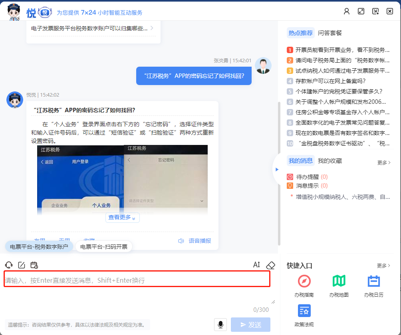Open the calendar appointment icon
The image size is (401, 335).
coord(34,265)
